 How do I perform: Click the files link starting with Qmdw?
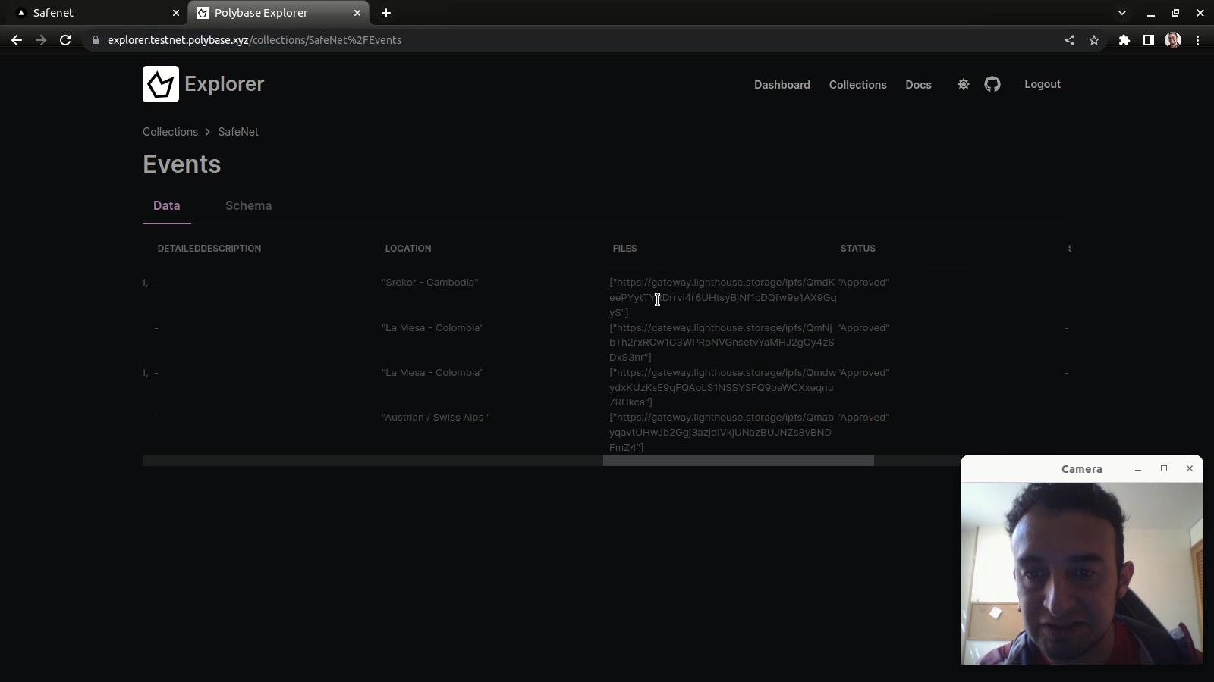pos(722,387)
